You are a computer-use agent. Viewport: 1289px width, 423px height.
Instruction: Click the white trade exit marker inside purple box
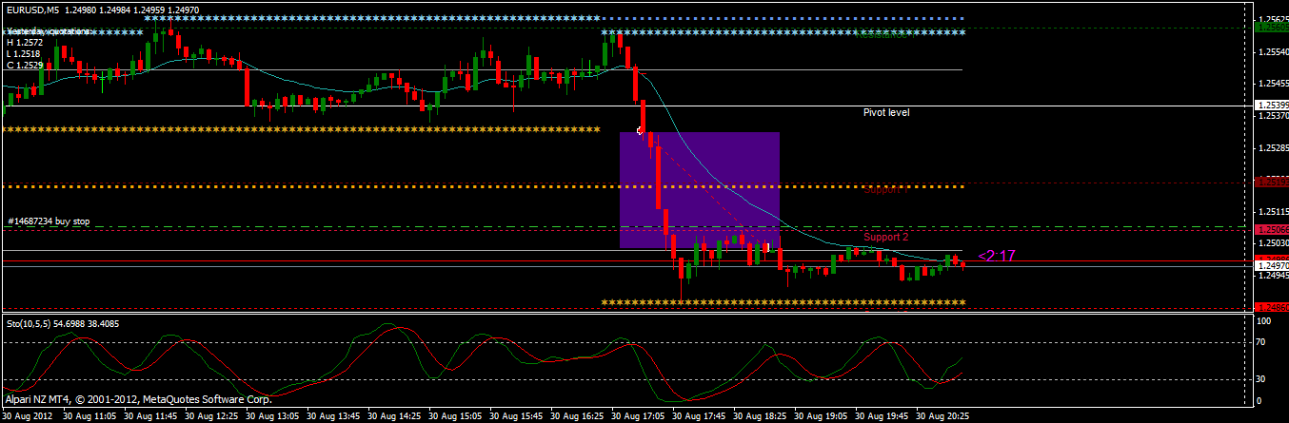767,247
